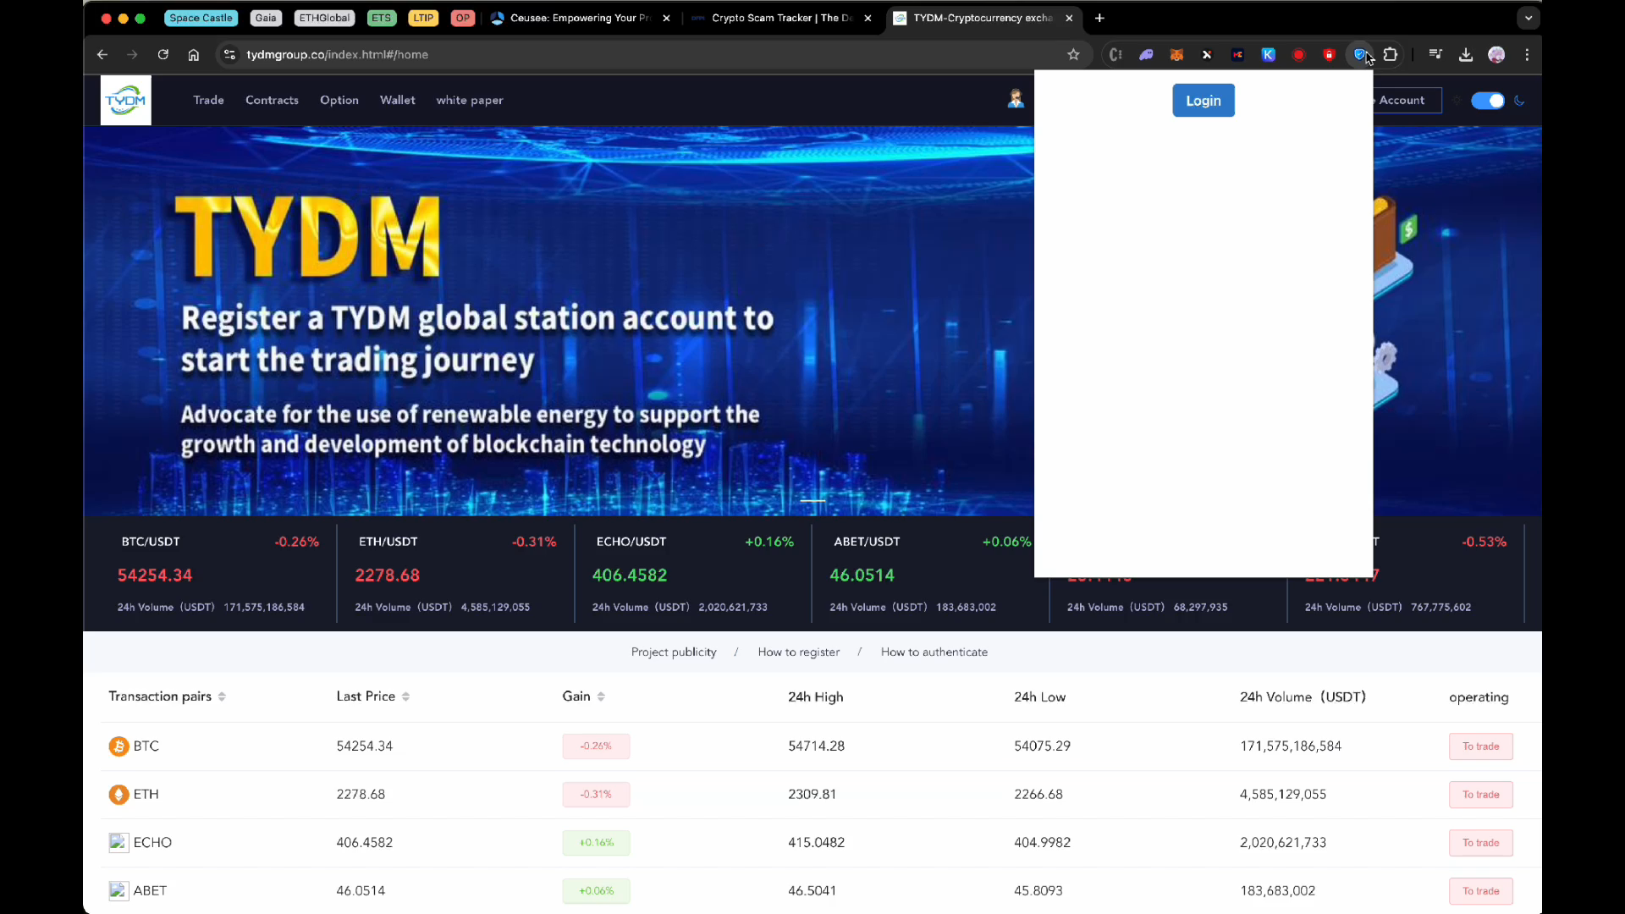
Task: Open the Chrome profile avatar
Action: (x=1496, y=55)
